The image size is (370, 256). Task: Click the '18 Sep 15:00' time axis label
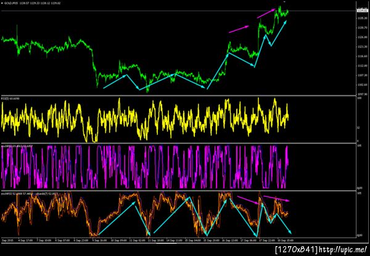click(x=286, y=241)
